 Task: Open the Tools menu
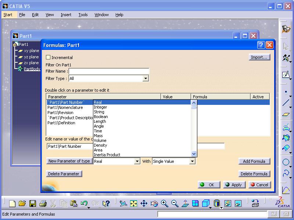pos(83,15)
